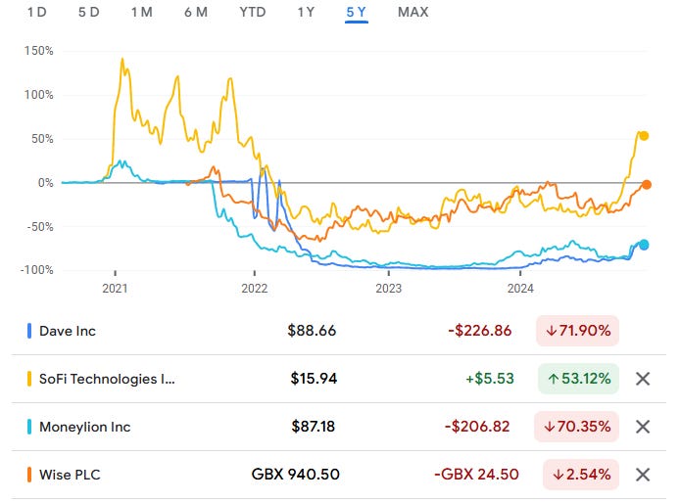This screenshot has width=679, height=502.
Task: Click the 100% y-axis label
Action: point(39,95)
